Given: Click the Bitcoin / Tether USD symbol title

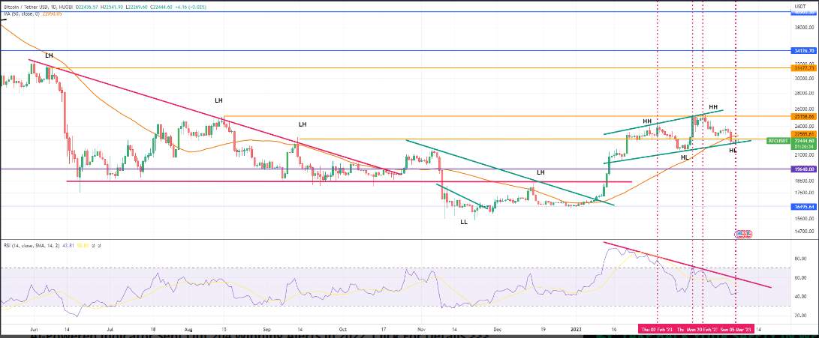Looking at the screenshot, I should click(26, 6).
